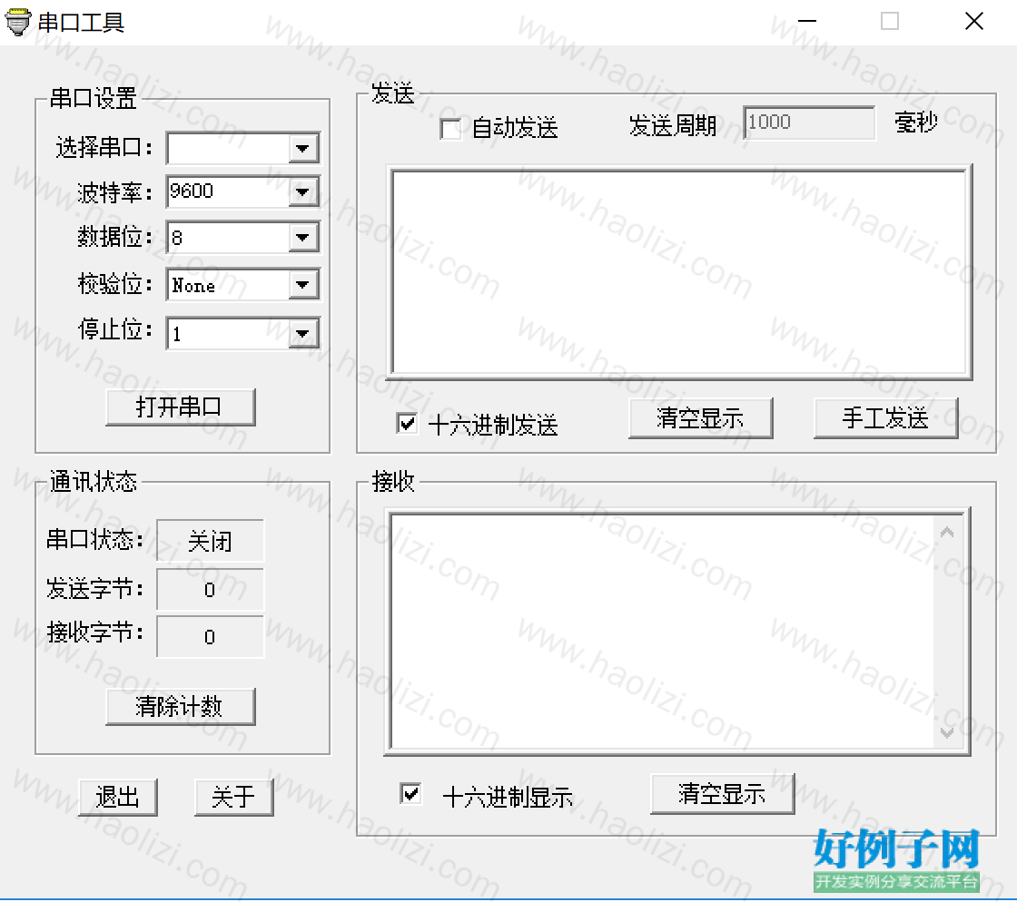
Task: Click 清空显示 in the 发送 panel
Action: 700,418
